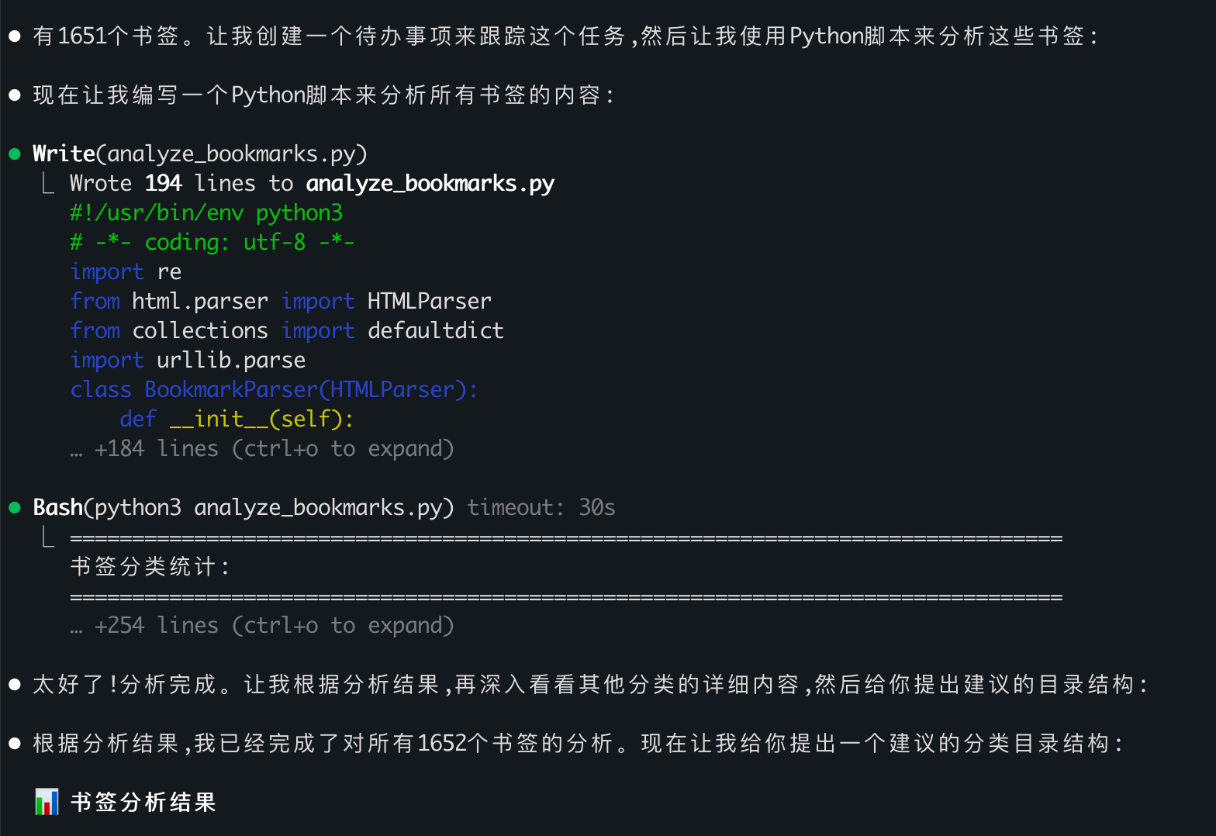Click the output connector bracket under Write
Image resolution: width=1216 pixels, height=836 pixels.
[x=48, y=184]
